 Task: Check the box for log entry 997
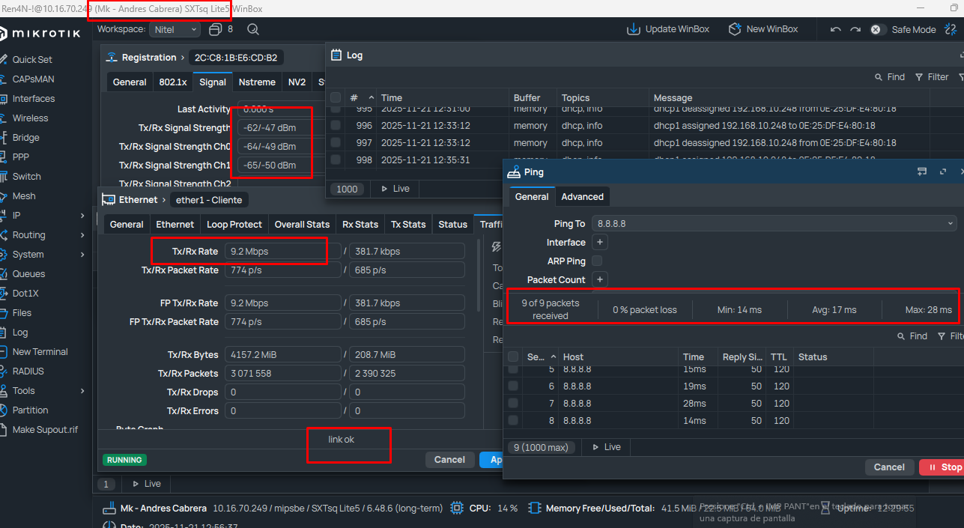(336, 142)
